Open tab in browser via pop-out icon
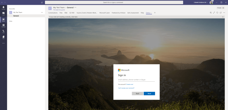Image resolution: width=228 pixels, height=110 pixels. point(220,13)
